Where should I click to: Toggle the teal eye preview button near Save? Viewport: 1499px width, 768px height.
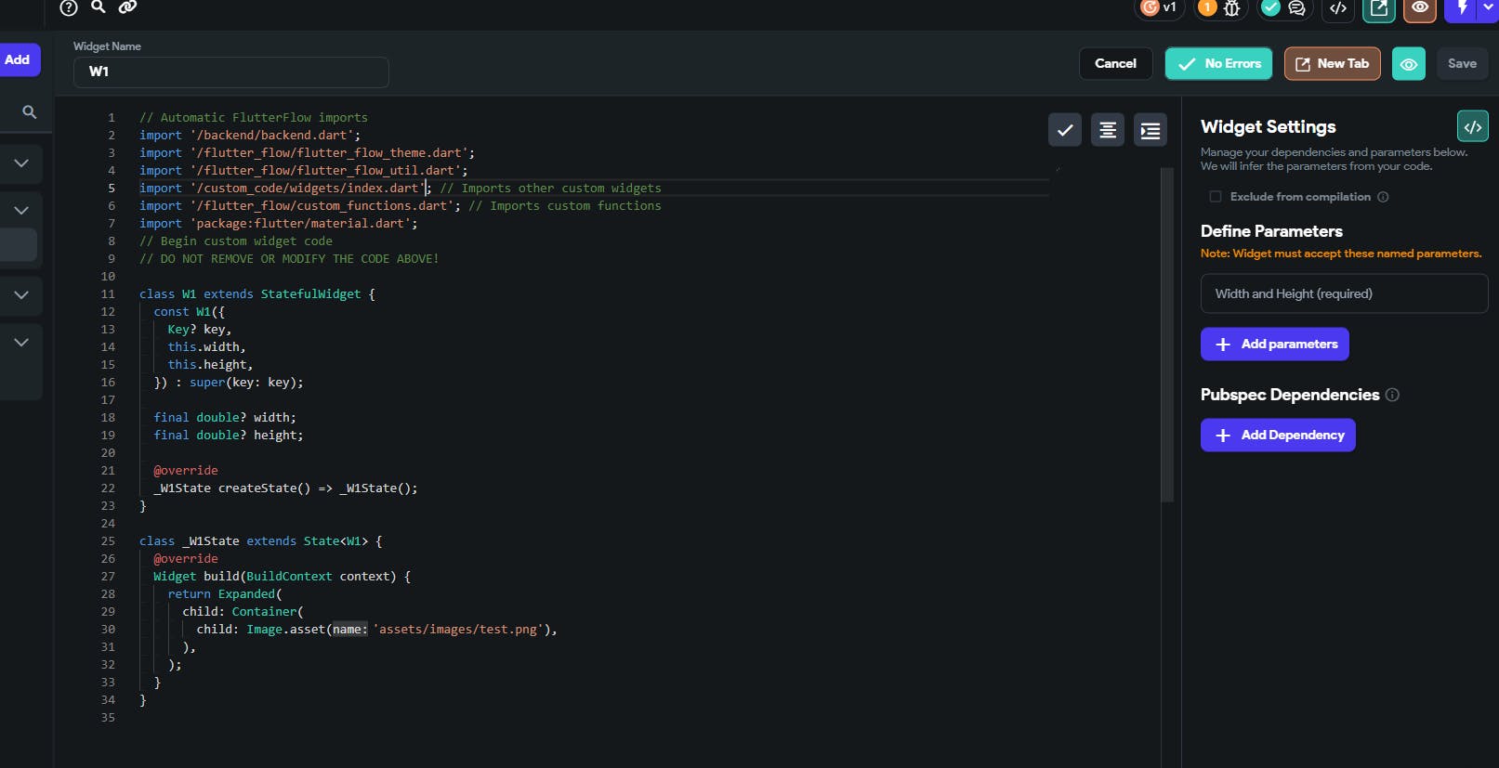click(x=1408, y=64)
